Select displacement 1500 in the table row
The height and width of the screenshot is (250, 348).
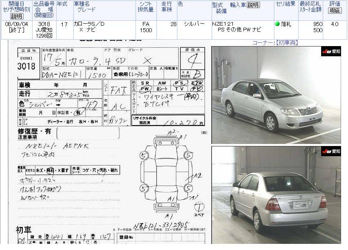(146, 30)
